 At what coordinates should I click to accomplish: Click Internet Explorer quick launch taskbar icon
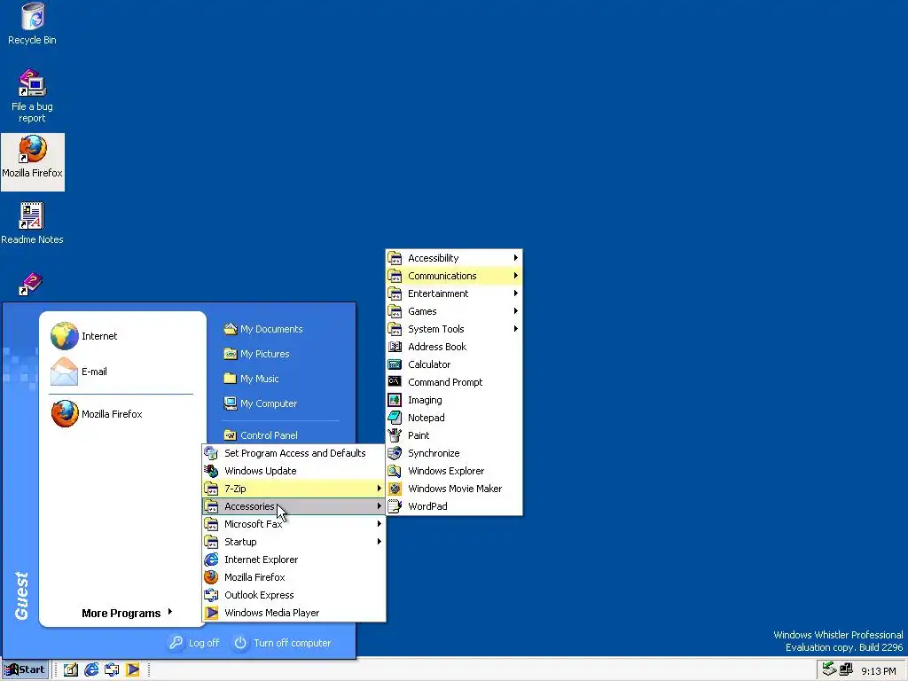tap(91, 670)
